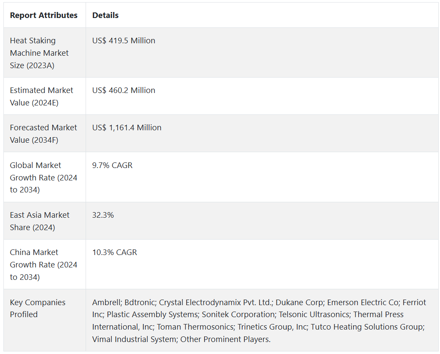This screenshot has height=354, width=440.
Task: Select the Forecasted Market Value (2034F) label
Action: click(43, 134)
